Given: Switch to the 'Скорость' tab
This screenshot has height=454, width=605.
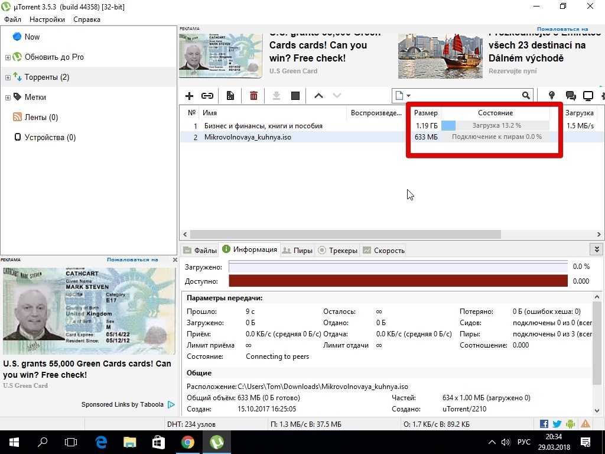Looking at the screenshot, I should click(383, 250).
